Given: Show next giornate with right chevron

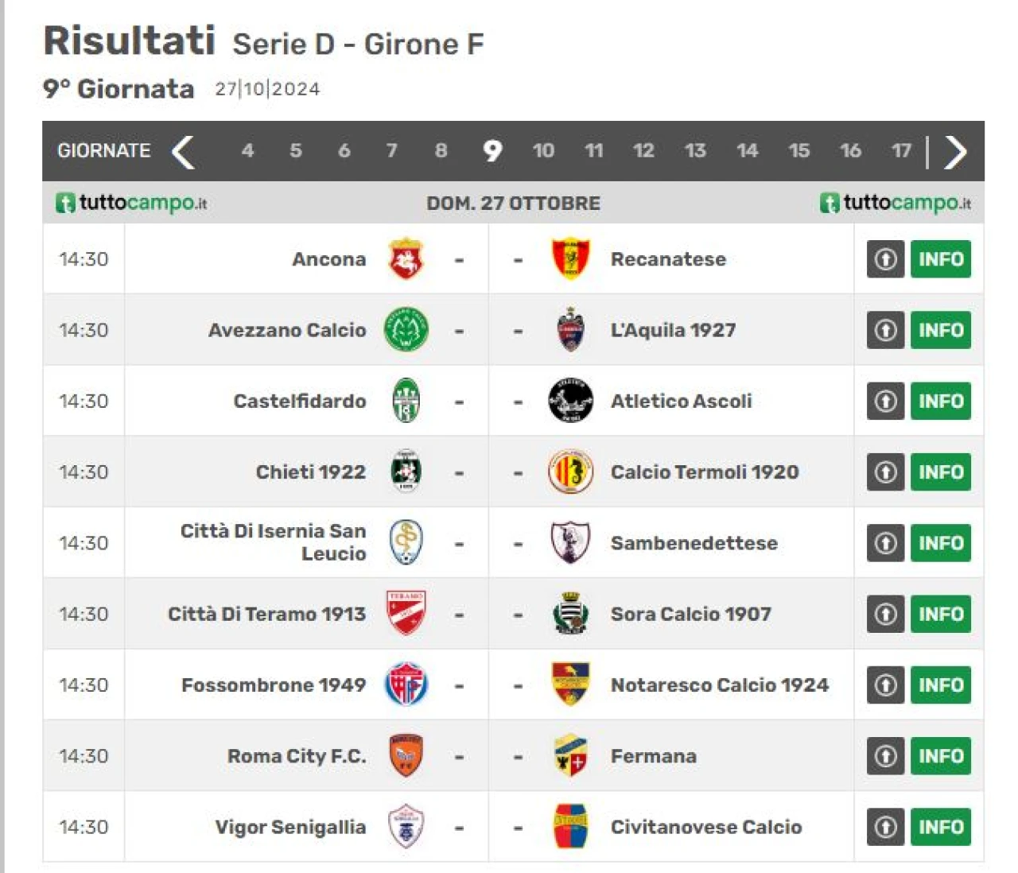Looking at the screenshot, I should pos(955,151).
